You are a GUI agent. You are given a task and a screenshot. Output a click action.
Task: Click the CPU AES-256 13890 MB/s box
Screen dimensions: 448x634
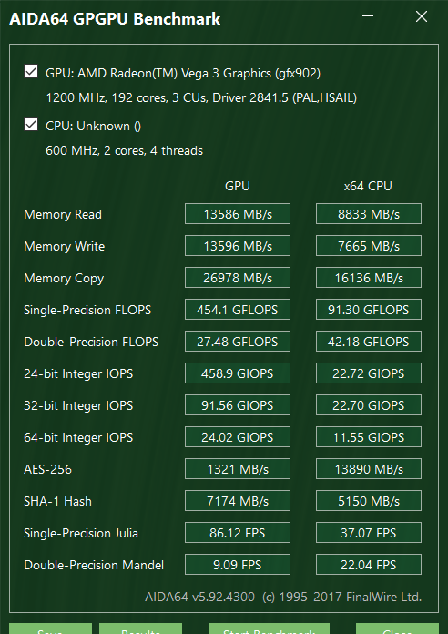point(369,469)
